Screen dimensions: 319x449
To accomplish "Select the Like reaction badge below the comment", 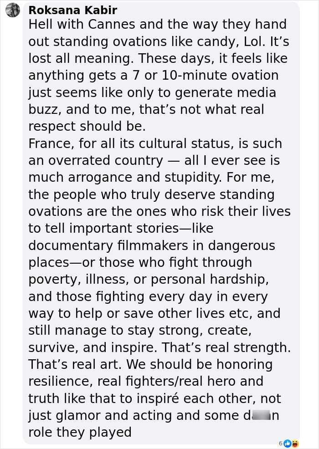I will pyautogui.click(x=288, y=443).
